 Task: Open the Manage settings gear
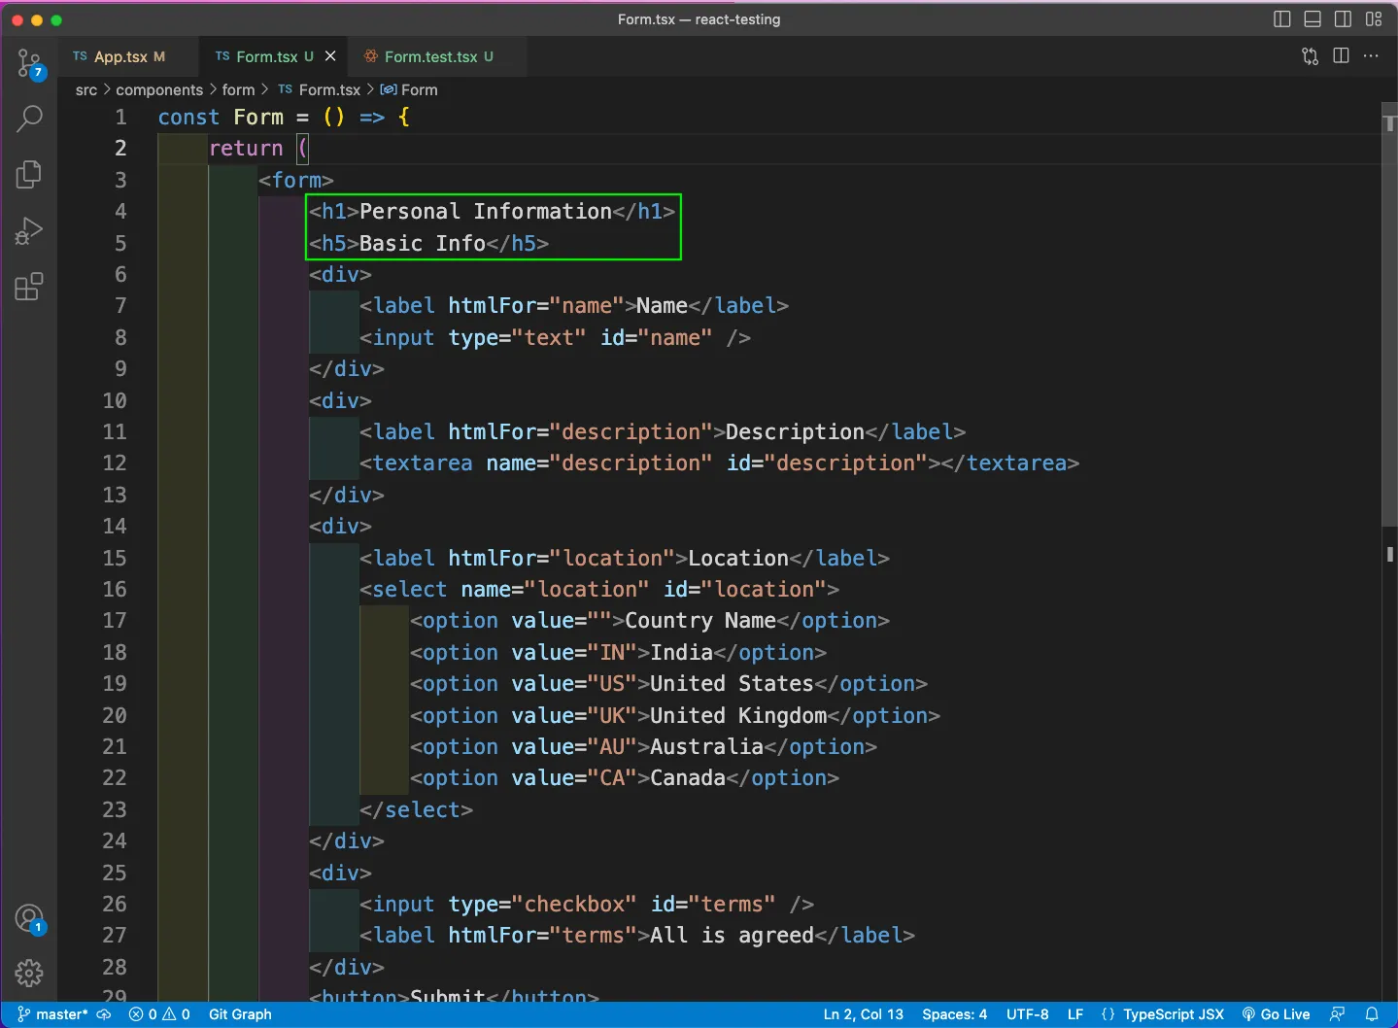(29, 973)
